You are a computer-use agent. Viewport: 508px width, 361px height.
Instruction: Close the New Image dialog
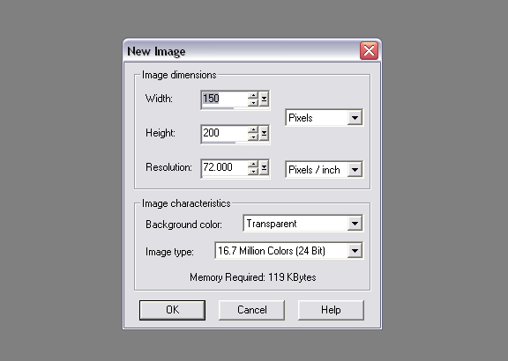click(369, 51)
